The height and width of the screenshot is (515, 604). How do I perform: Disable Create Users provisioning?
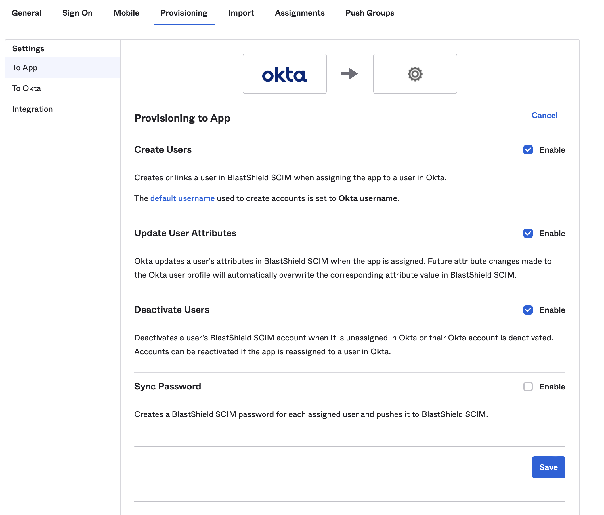[528, 150]
